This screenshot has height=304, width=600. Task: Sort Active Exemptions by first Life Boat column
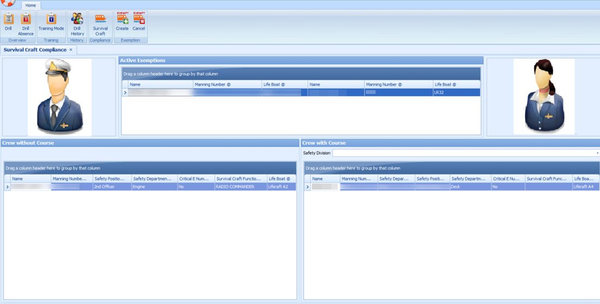(x=285, y=84)
